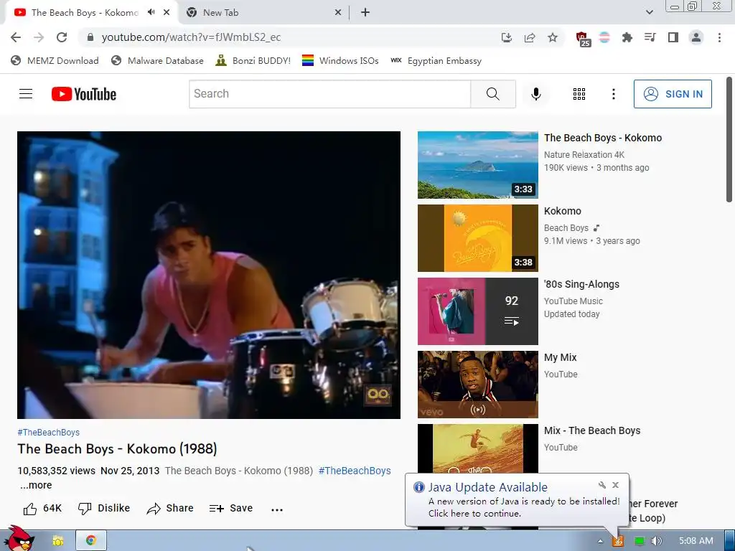Viewport: 735px width, 551px height.
Task: Click the magnifying glass search button
Action: tap(493, 94)
